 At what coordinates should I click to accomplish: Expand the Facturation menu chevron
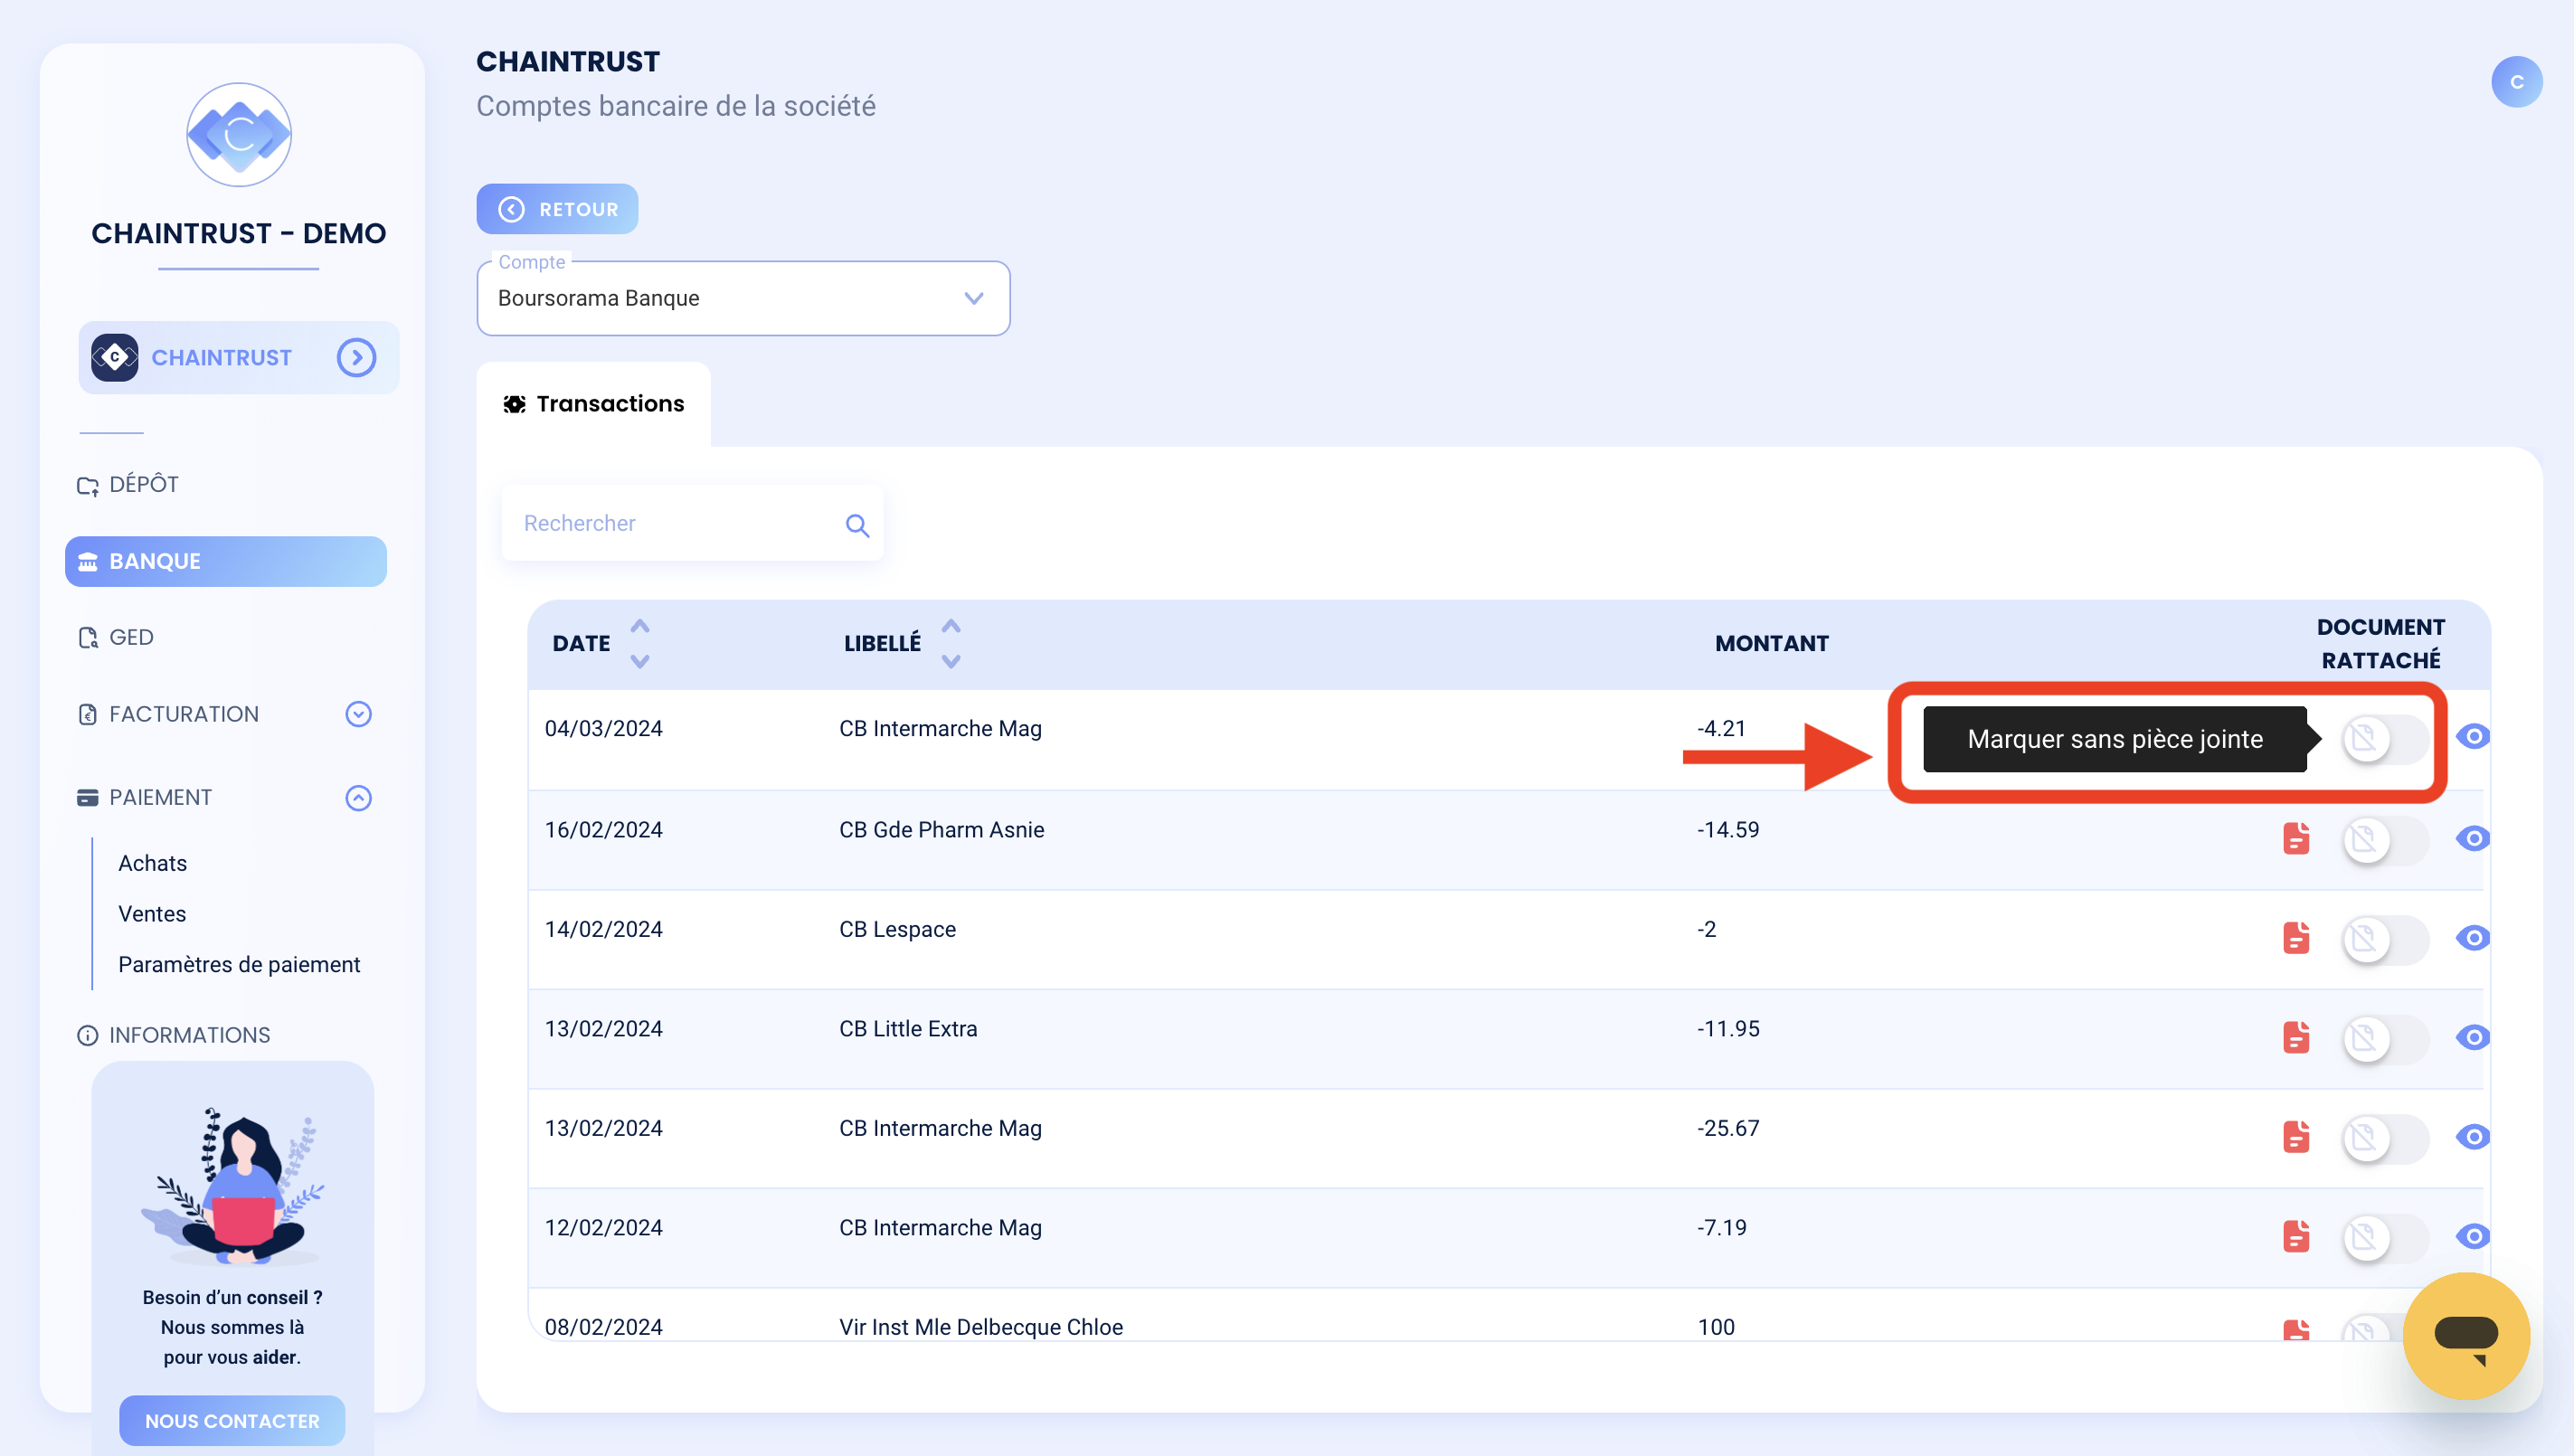pos(358,714)
